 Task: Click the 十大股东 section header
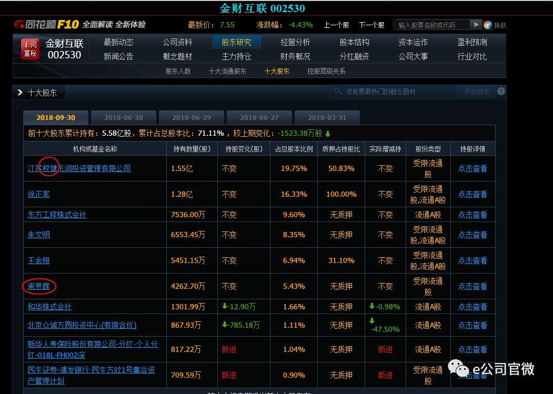tap(42, 93)
